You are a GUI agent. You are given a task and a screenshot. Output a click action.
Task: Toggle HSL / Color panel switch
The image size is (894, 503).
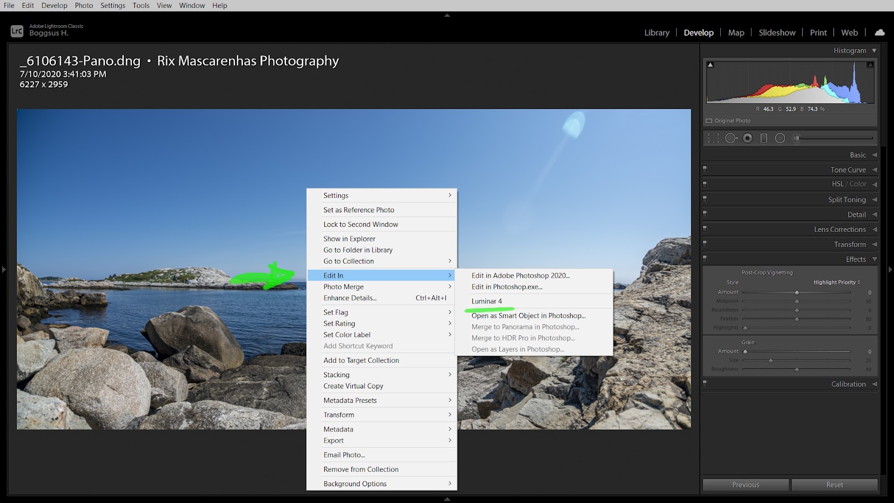705,184
